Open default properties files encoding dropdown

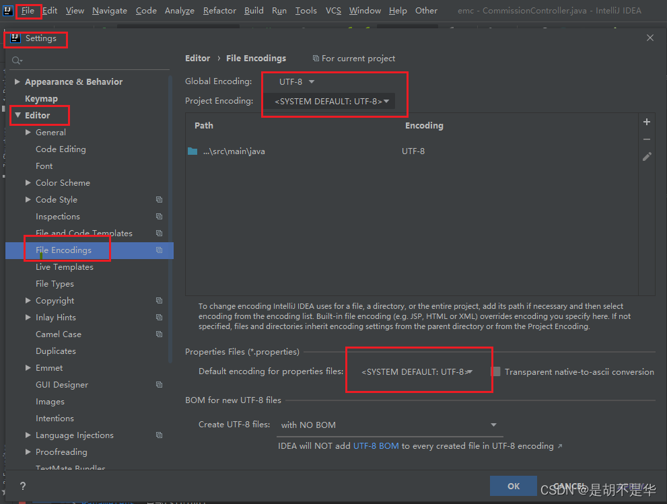pyautogui.click(x=417, y=371)
